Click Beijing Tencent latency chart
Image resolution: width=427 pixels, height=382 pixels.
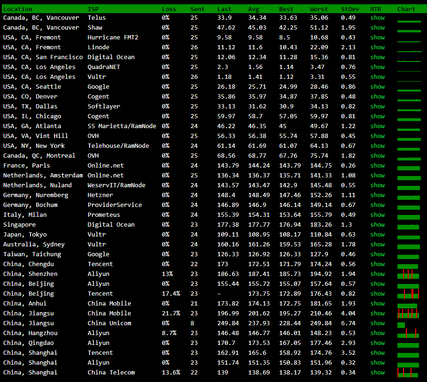pyautogui.click(x=408, y=293)
